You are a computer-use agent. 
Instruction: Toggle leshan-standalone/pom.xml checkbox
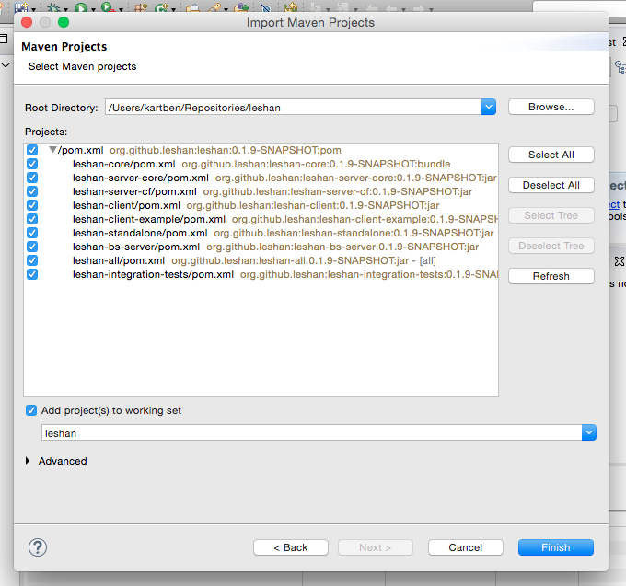tap(32, 233)
